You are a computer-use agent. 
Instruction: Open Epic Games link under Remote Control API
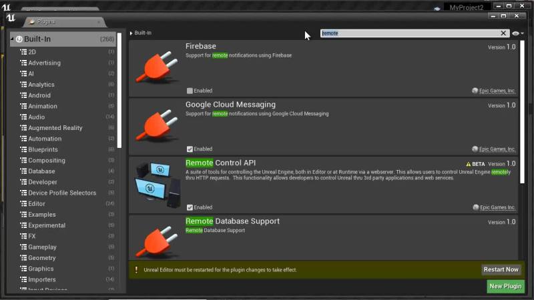click(497, 207)
